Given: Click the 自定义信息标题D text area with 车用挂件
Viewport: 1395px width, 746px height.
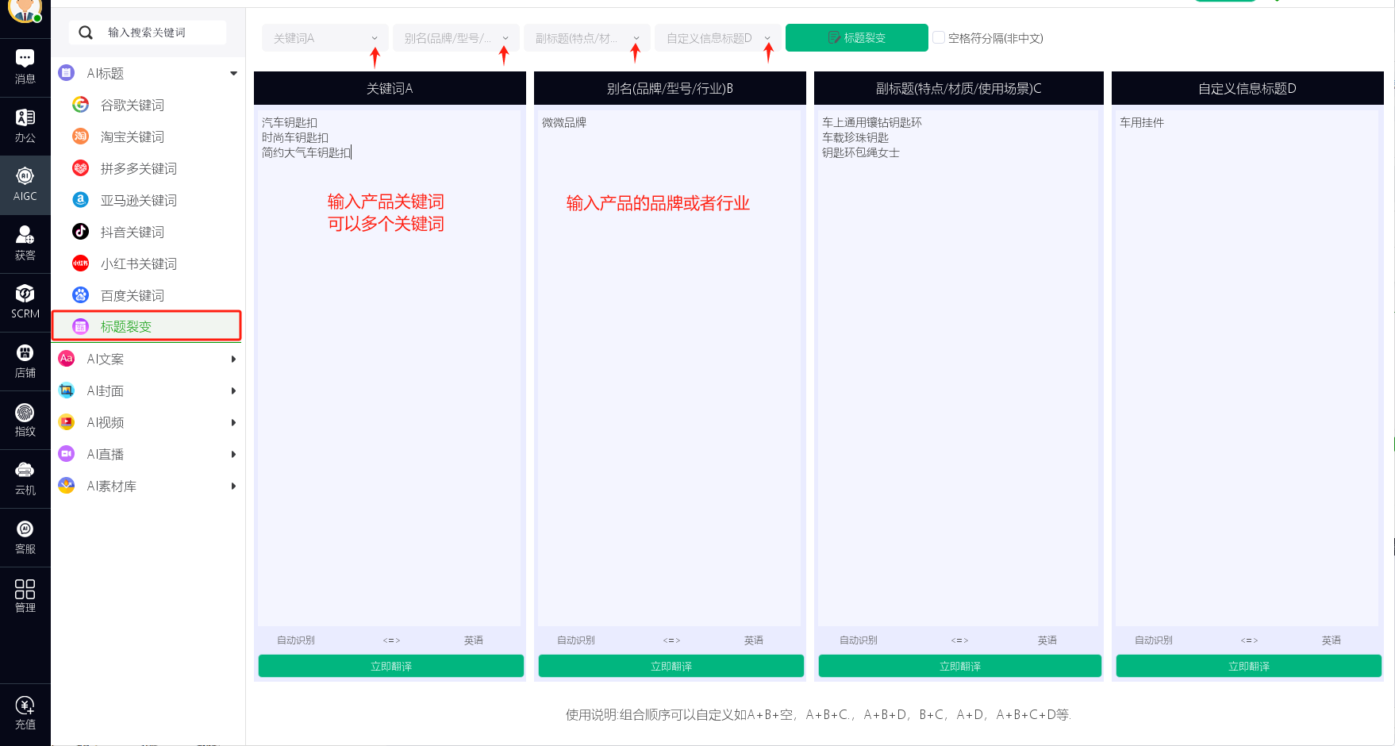Looking at the screenshot, I should coord(1247,367).
